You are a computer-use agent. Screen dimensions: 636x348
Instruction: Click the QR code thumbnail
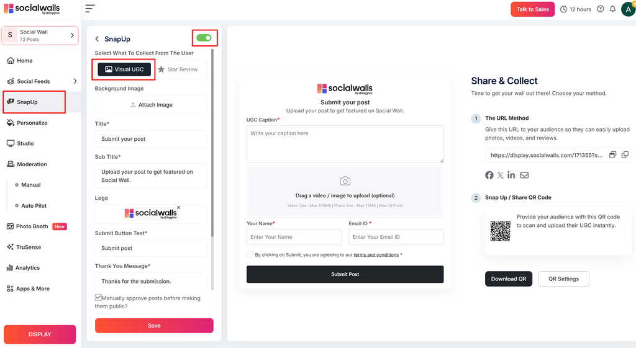click(500, 231)
